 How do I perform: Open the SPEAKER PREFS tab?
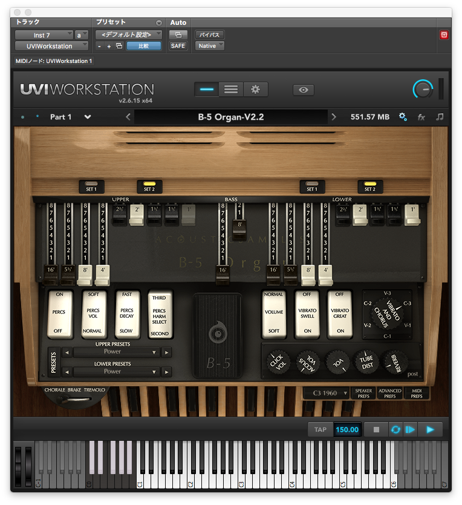point(363,393)
